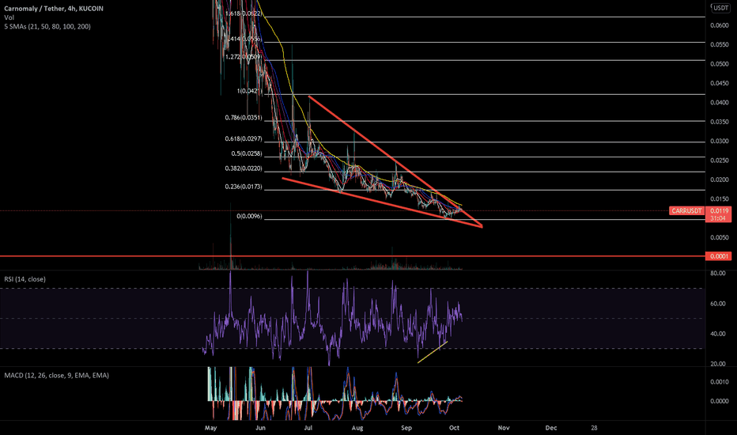Click the Sep label on the time axis
Viewport: 737px width, 435px height.
tap(406, 427)
